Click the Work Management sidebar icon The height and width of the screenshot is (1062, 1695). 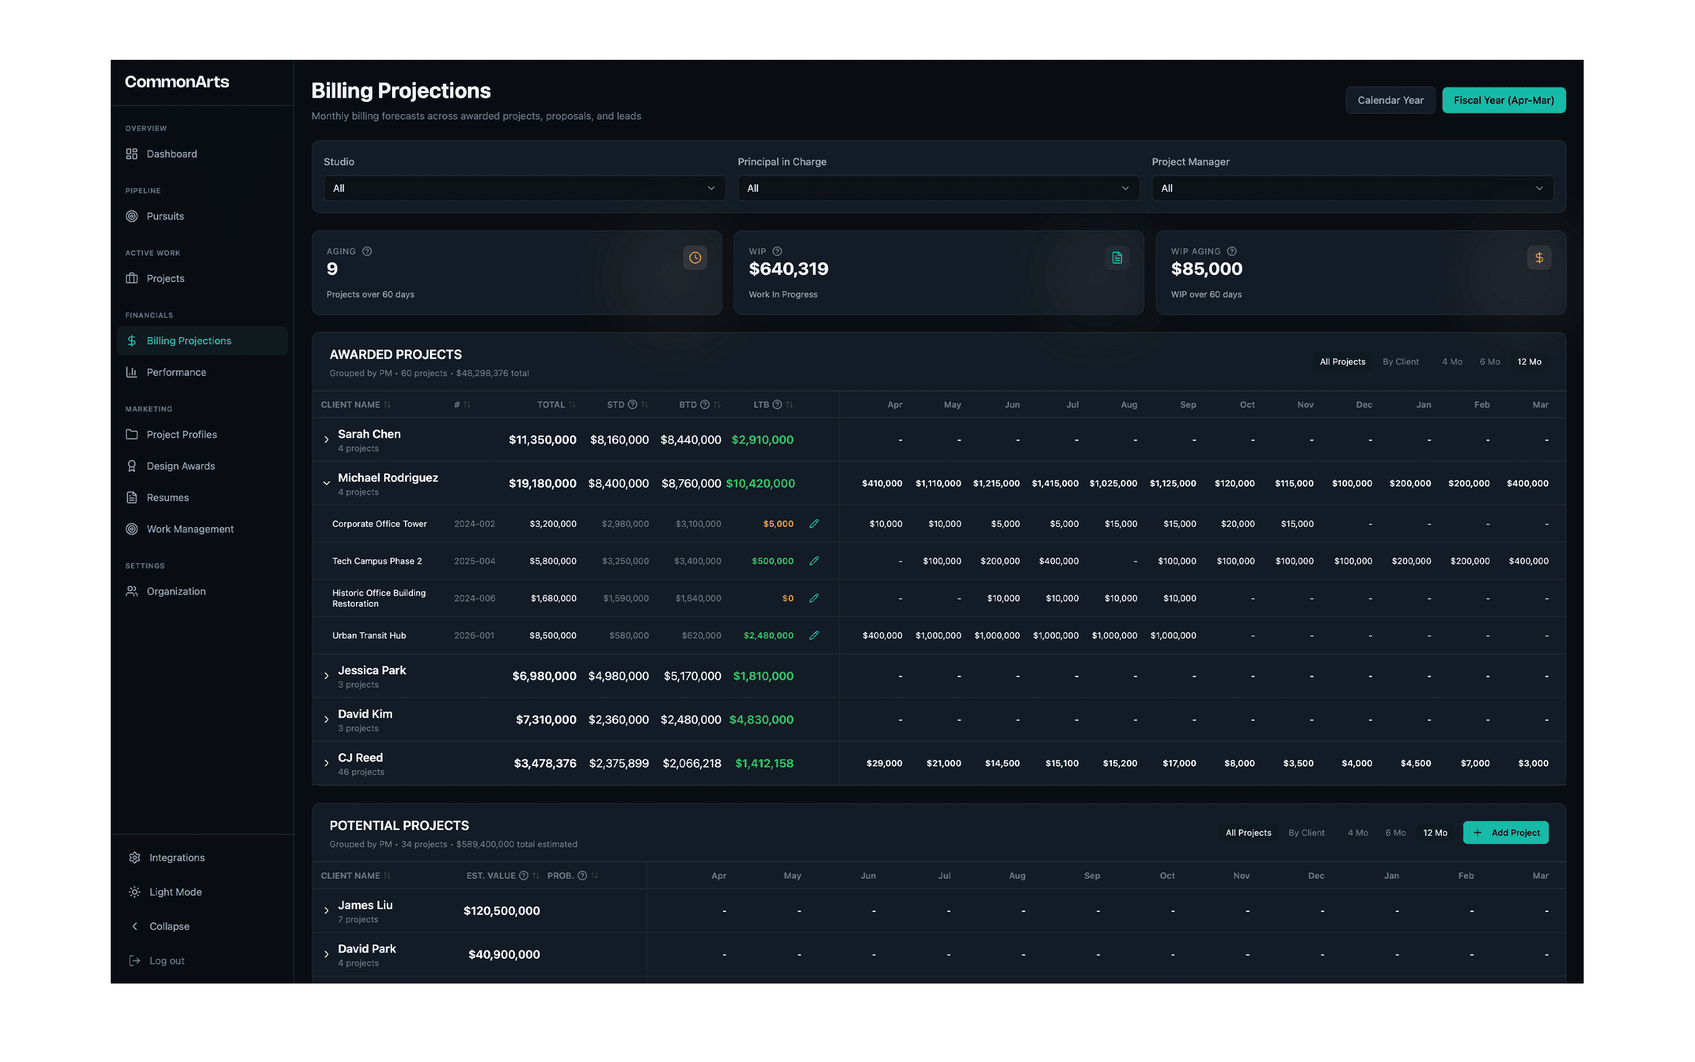click(132, 529)
